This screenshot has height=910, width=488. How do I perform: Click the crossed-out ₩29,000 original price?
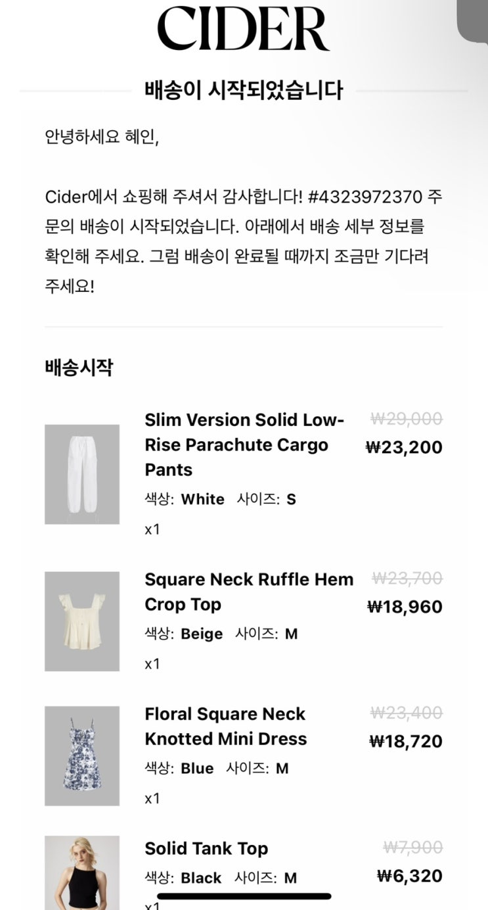coord(407,419)
